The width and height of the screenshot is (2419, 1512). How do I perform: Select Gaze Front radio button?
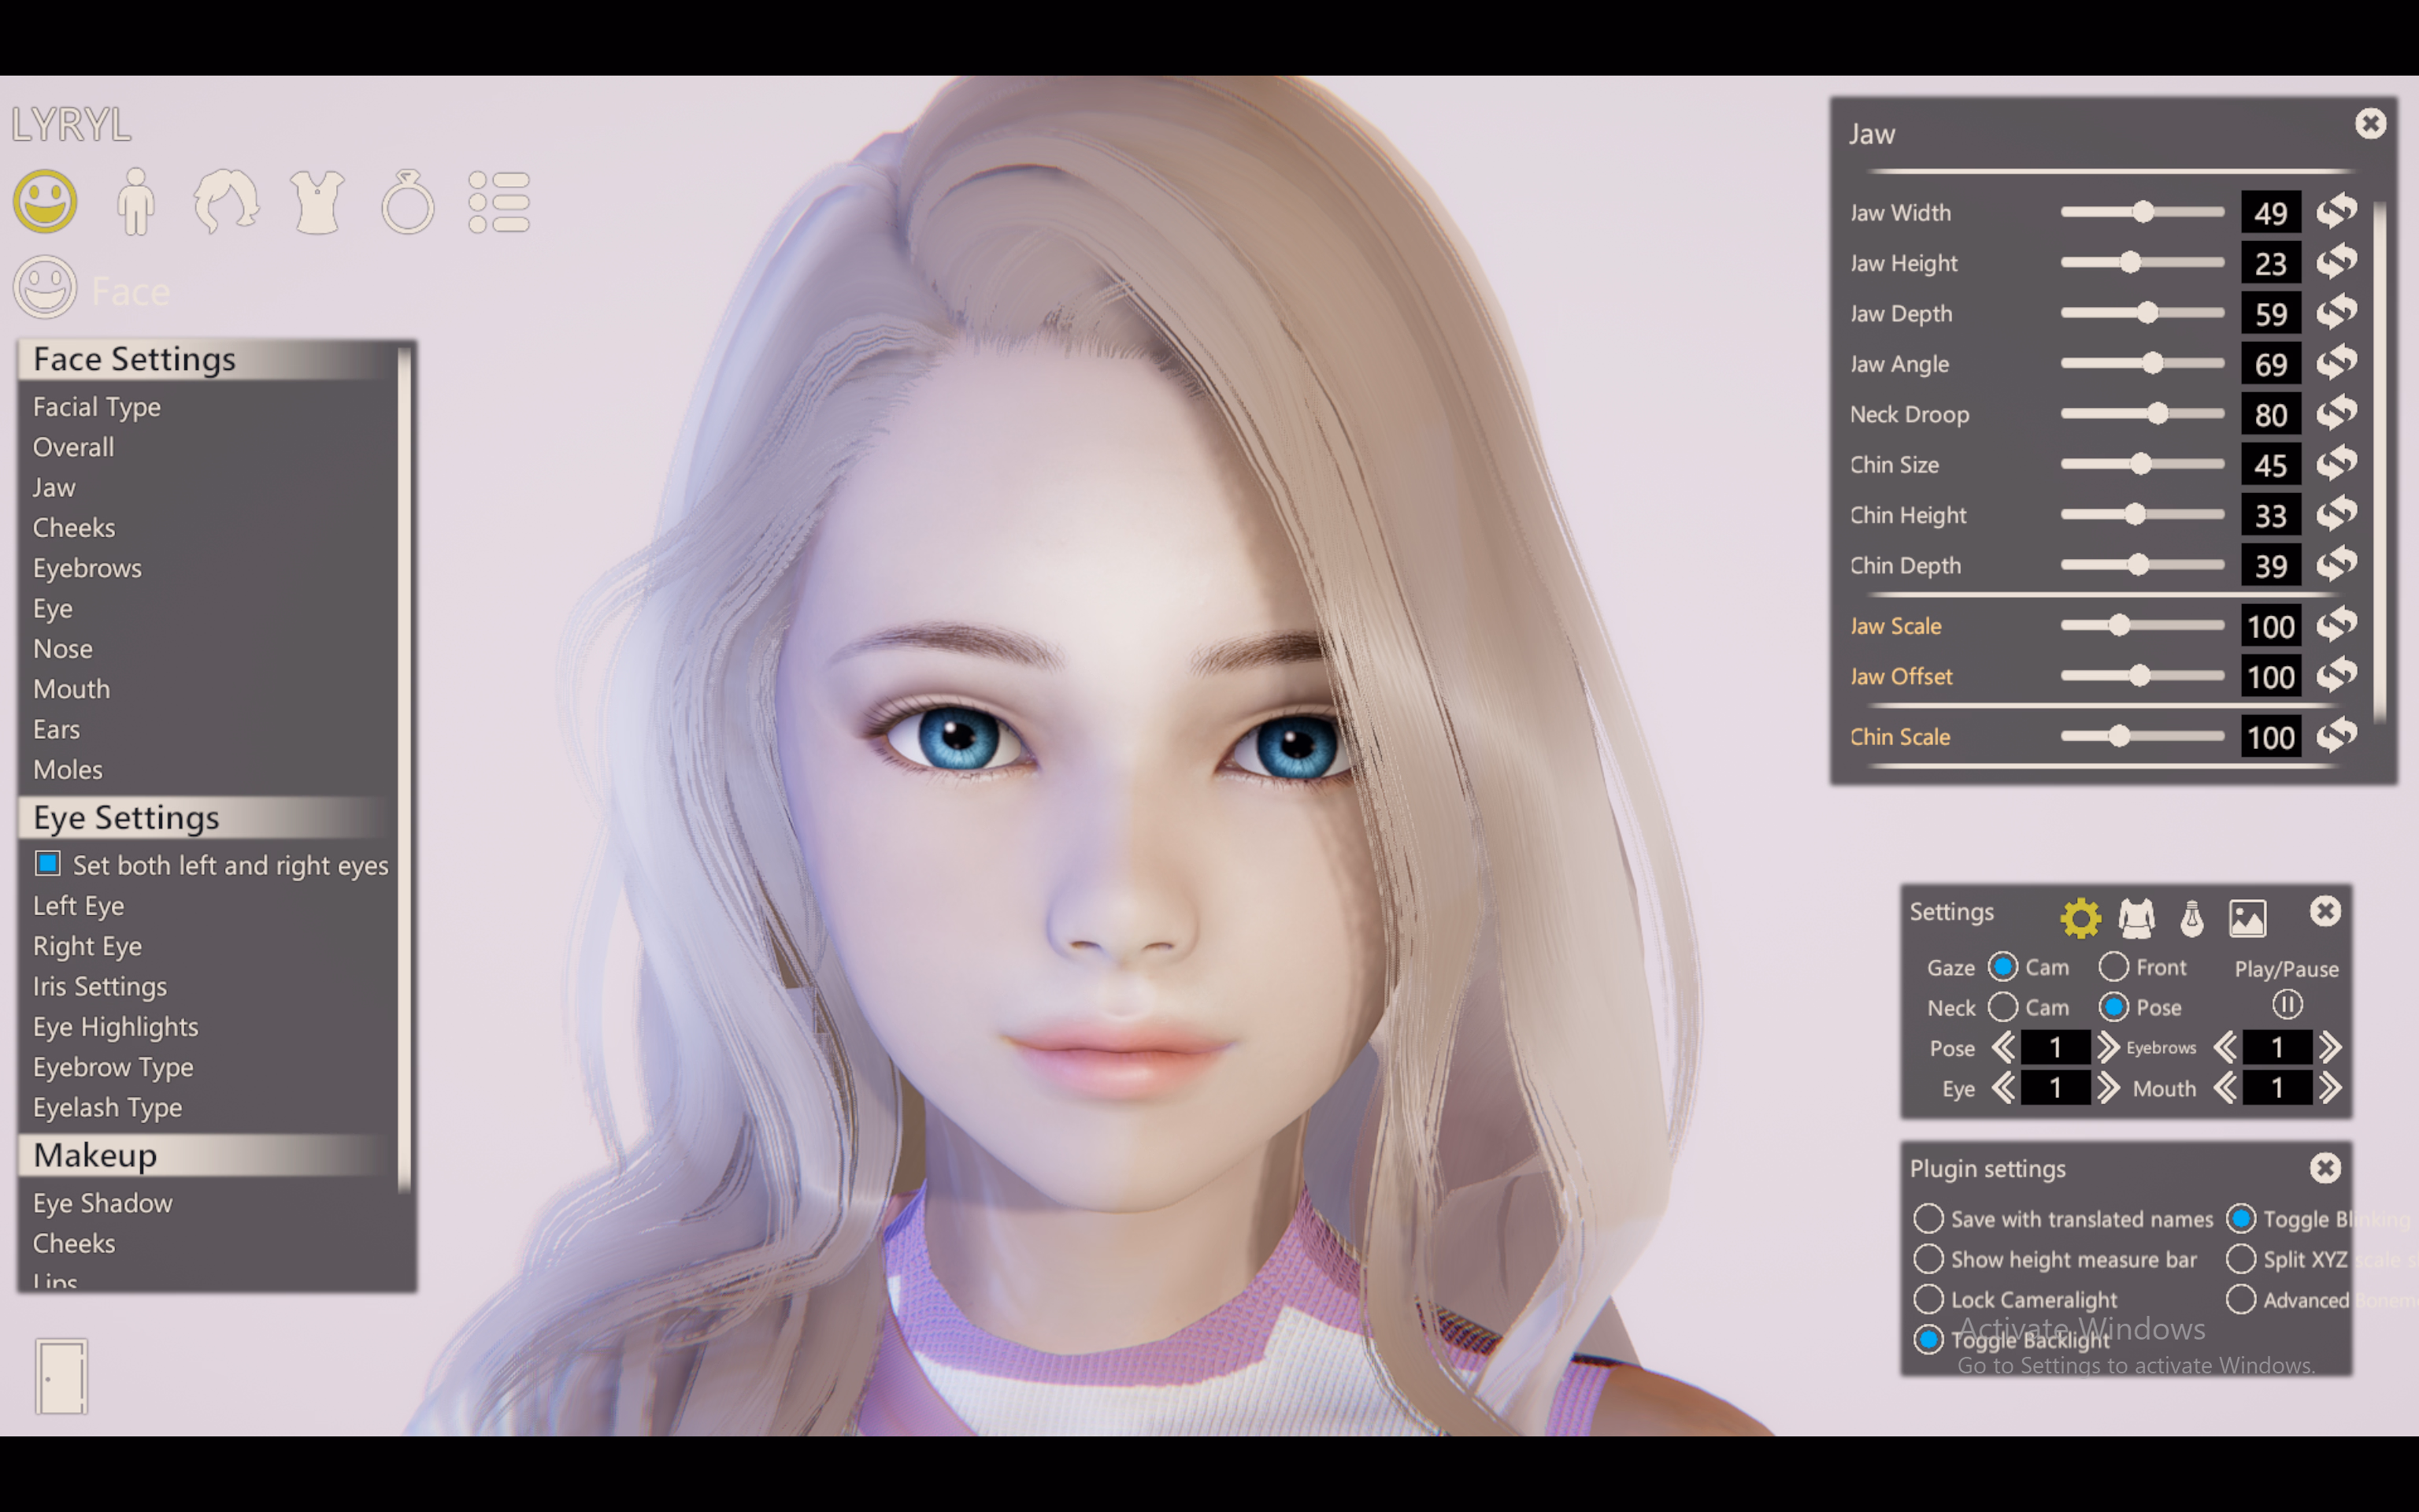tap(2113, 967)
